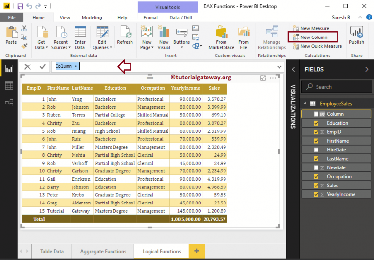The width and height of the screenshot is (374, 260).
Task: Collapse the ribbon chevron
Action: 360,17
